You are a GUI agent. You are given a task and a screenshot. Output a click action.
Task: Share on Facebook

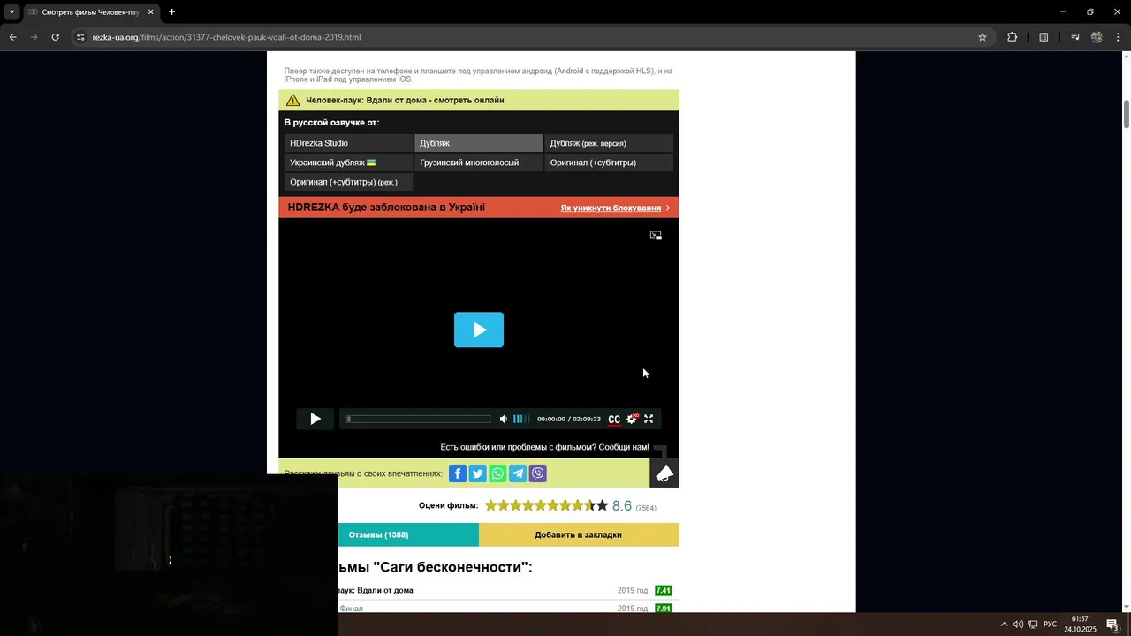tap(458, 473)
